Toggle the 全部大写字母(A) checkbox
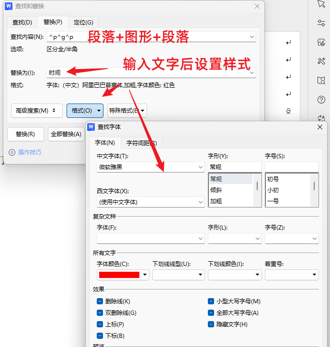 pyautogui.click(x=211, y=312)
